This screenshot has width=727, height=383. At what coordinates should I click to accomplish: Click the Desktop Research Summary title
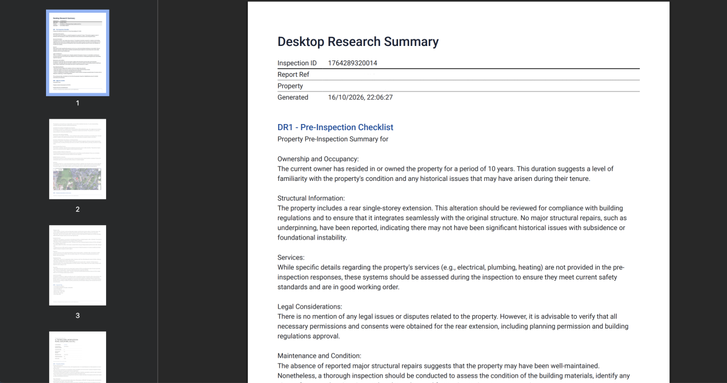tap(358, 42)
